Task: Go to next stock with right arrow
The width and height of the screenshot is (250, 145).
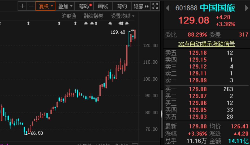Action: [246, 8]
